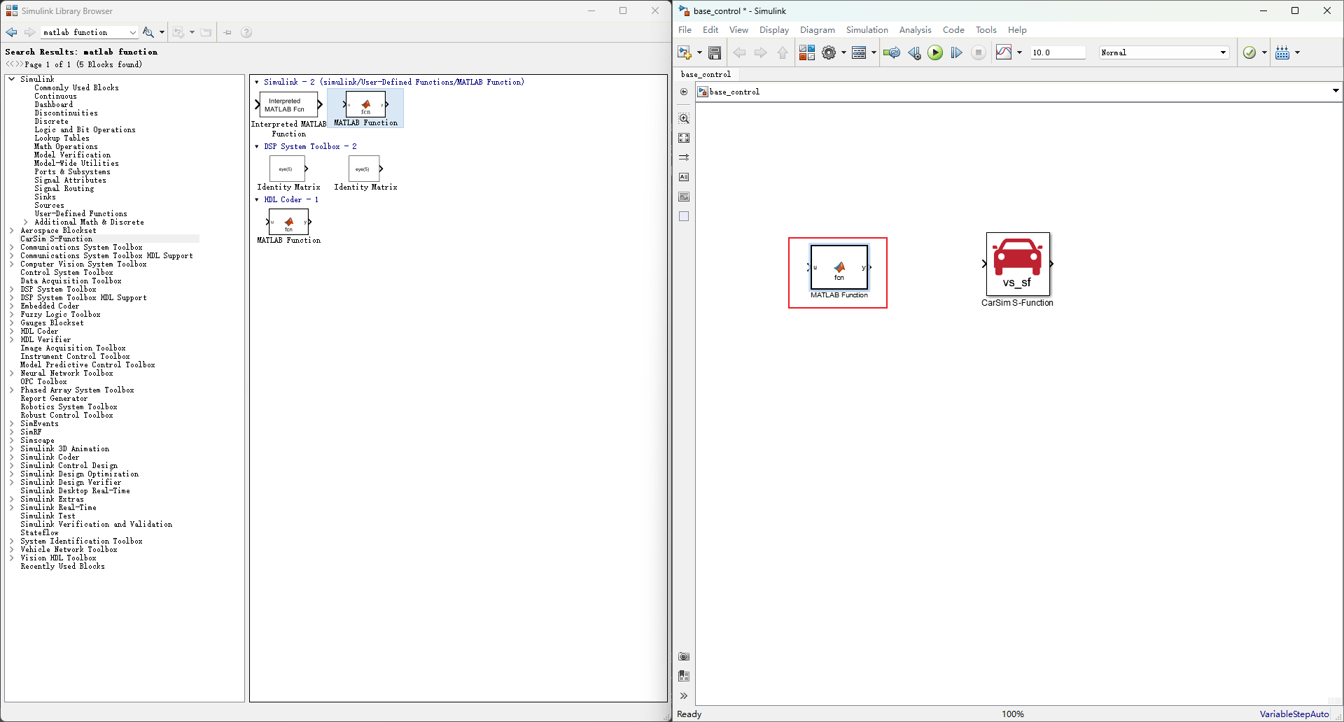Expand the Aerospace Blockset node
The height and width of the screenshot is (722, 1344).
(12, 230)
